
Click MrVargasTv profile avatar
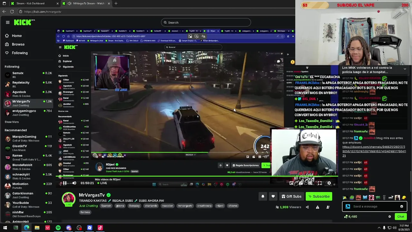pyautogui.click(x=69, y=199)
